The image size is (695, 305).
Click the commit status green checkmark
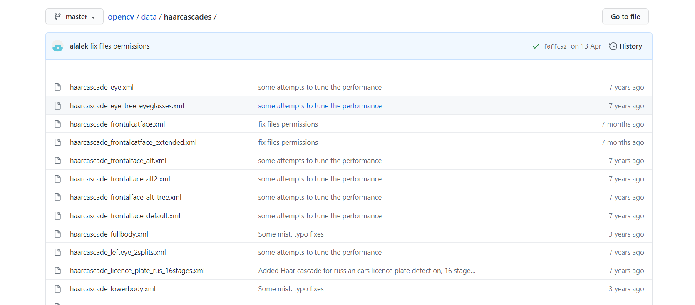tap(536, 46)
